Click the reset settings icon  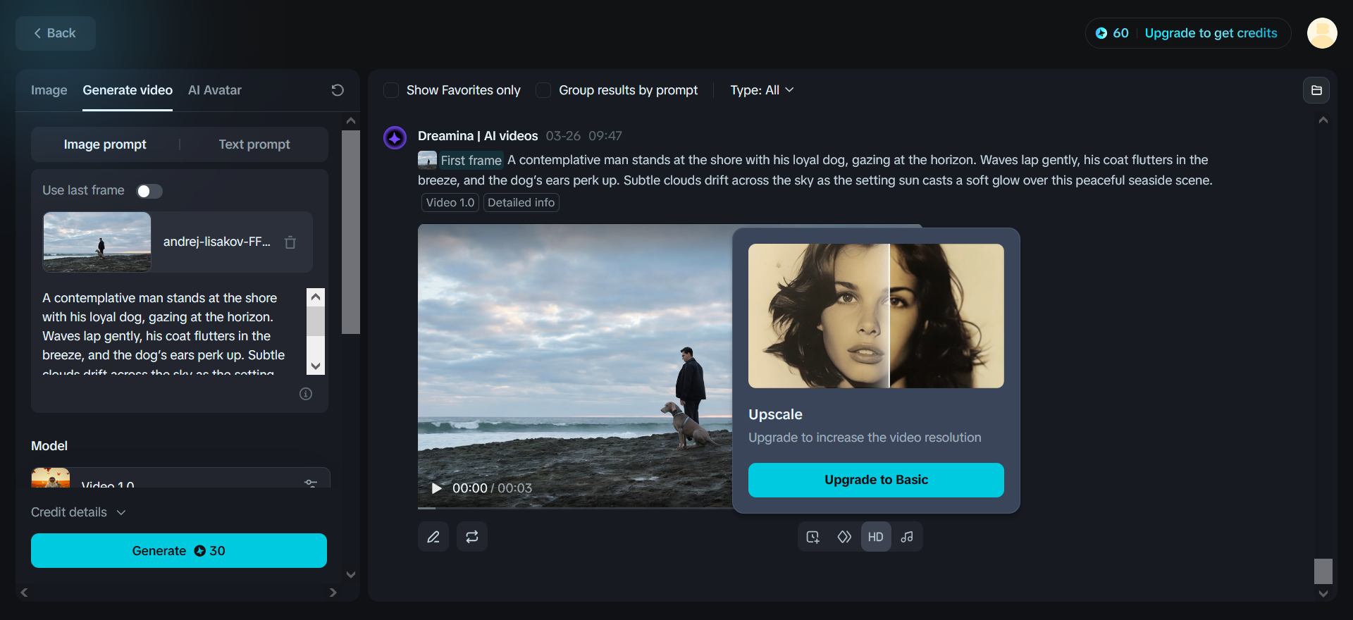(338, 90)
